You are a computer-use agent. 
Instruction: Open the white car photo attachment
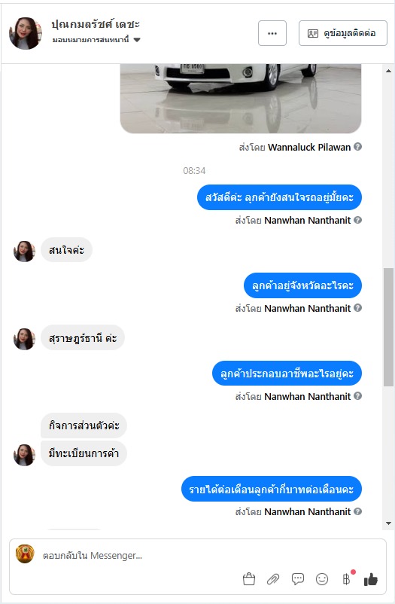[241, 99]
